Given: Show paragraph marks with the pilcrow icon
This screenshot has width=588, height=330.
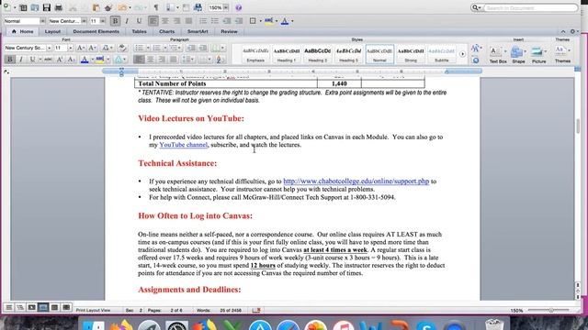Looking at the screenshot, I should [156, 7].
